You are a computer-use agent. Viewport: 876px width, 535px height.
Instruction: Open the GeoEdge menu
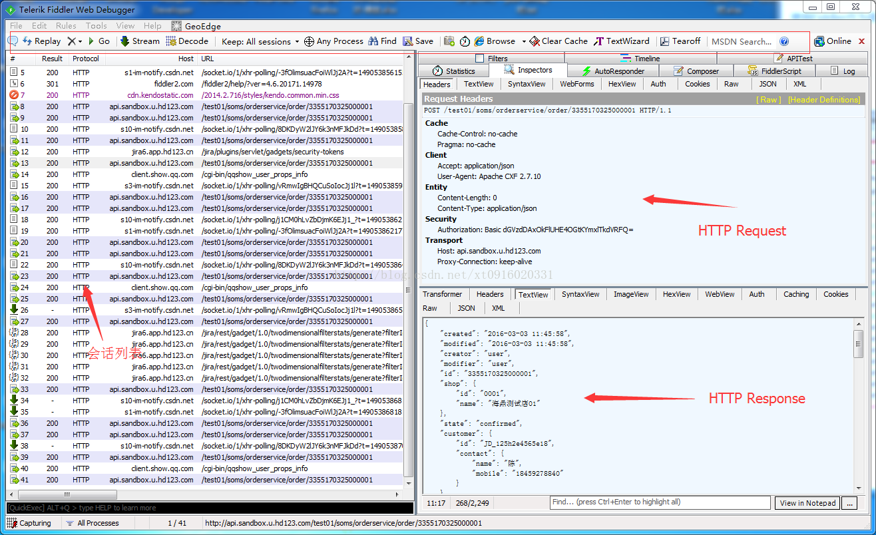coord(196,26)
